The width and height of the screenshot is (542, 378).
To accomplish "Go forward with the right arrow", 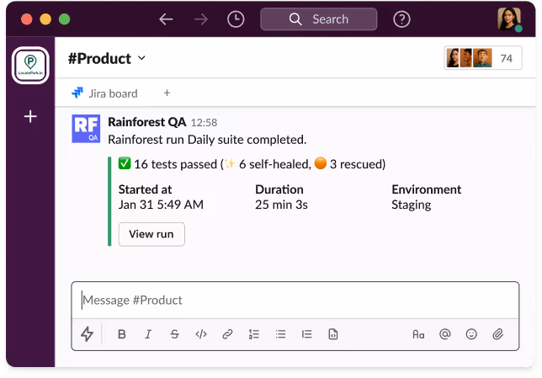I will pyautogui.click(x=201, y=19).
